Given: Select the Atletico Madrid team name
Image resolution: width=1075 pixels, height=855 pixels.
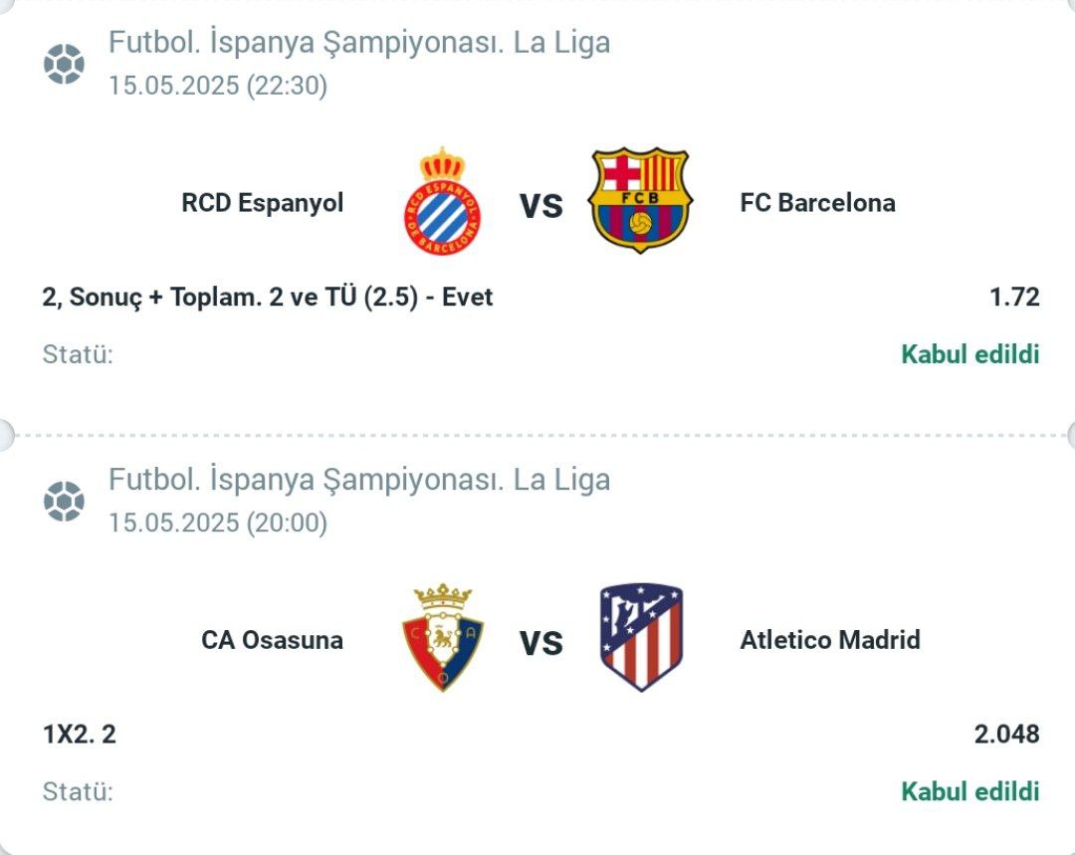Looking at the screenshot, I should 830,640.
